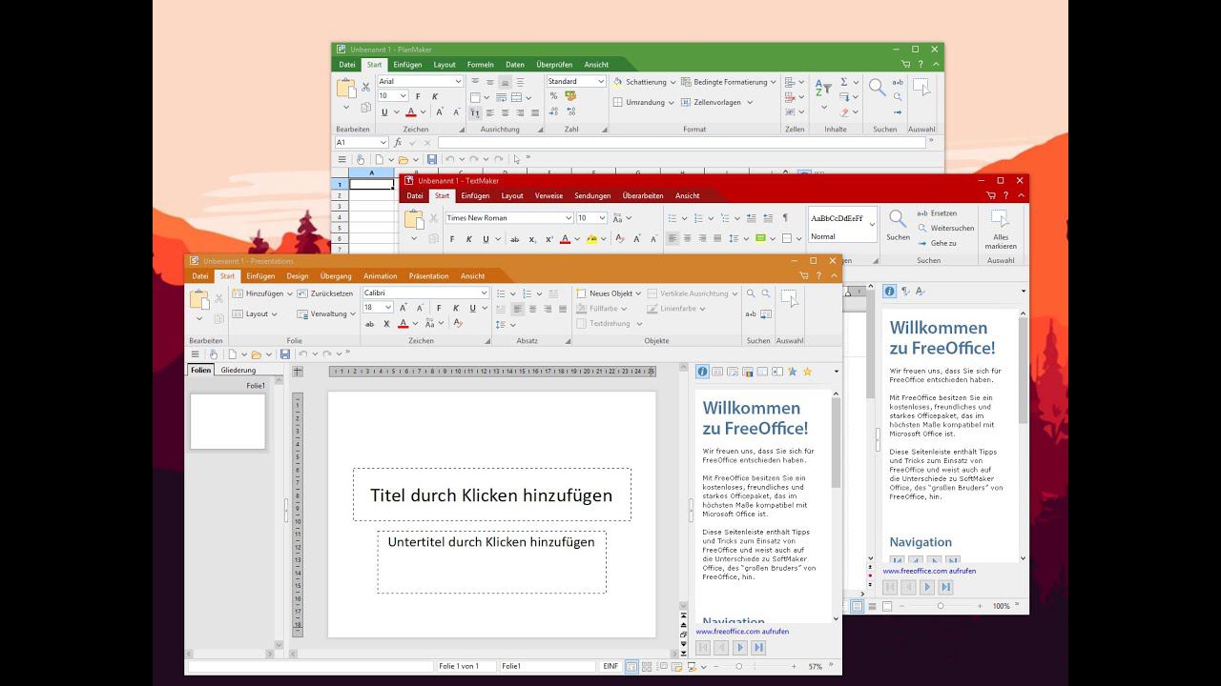Open Ansicht tab in PlanMaker
The width and height of the screenshot is (1221, 686).
pyautogui.click(x=596, y=65)
